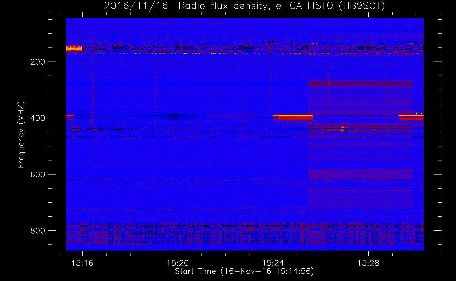This screenshot has width=456, height=281.
Task: Click the bright yellow burst near 15:15
Action: click(x=74, y=48)
